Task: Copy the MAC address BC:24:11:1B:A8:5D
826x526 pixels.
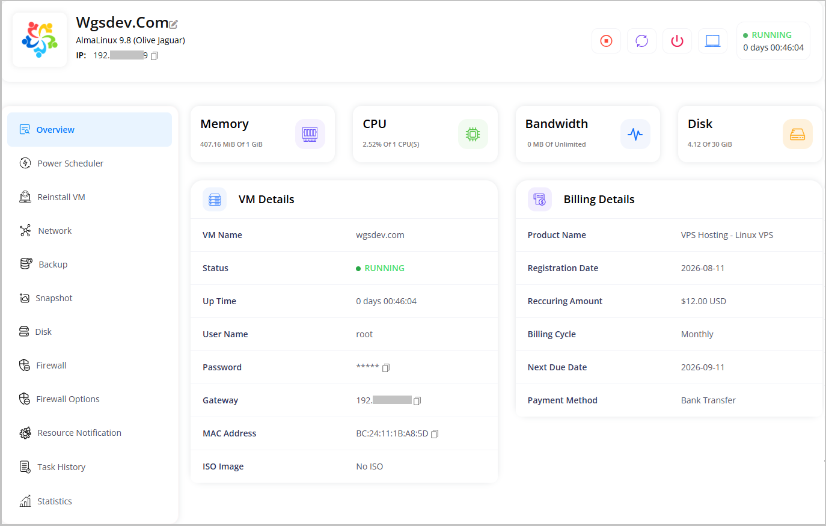Action: 435,434
